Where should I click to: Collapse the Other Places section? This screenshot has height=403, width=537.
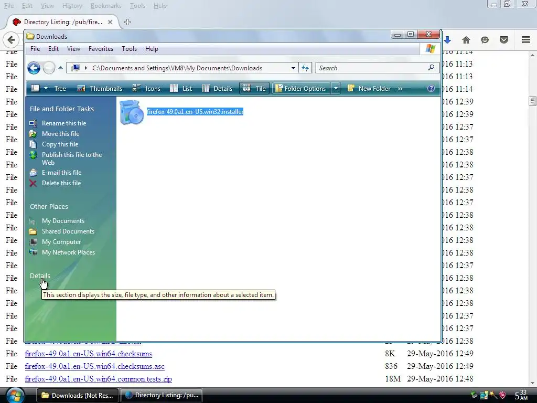tap(49, 206)
